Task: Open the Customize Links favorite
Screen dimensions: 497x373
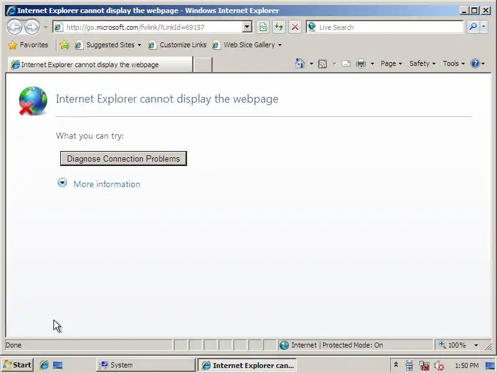Action: (177, 45)
